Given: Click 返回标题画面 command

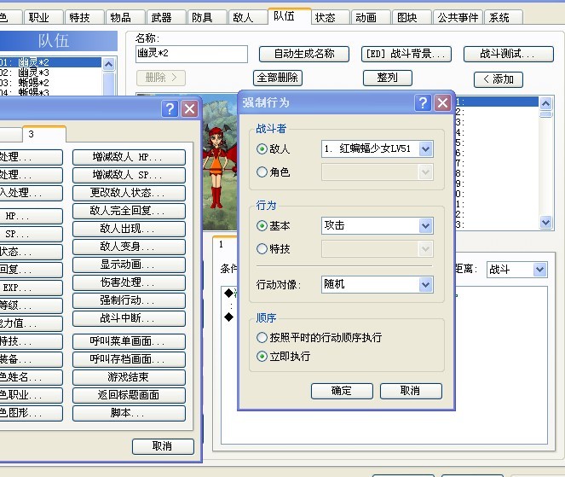Looking at the screenshot, I should click(129, 395).
